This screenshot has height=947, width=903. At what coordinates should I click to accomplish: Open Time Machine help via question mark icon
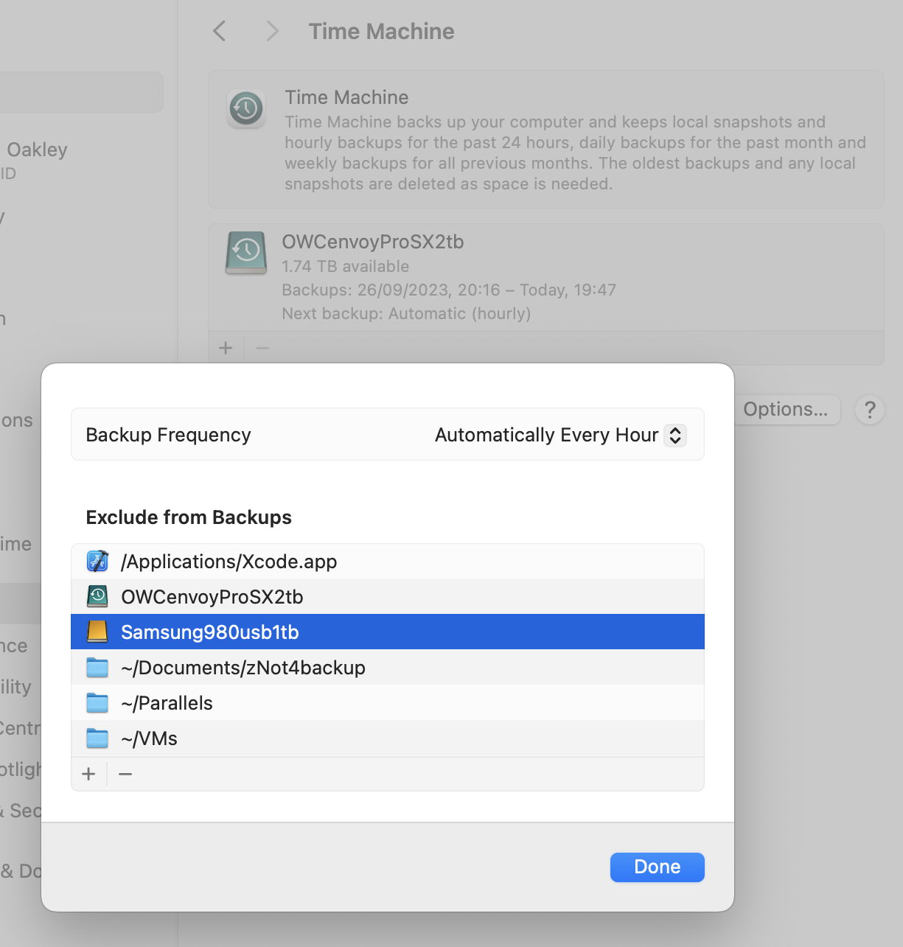click(870, 410)
